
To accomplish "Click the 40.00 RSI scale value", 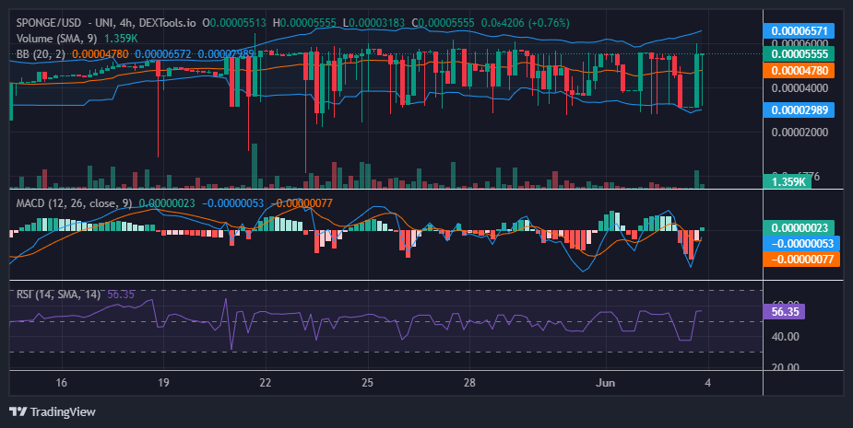I will coord(786,337).
